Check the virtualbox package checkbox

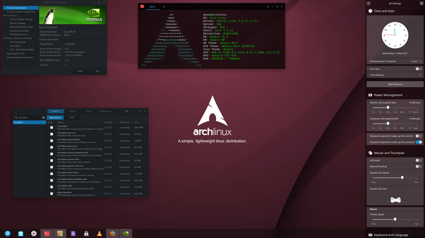[x=51, y=128]
